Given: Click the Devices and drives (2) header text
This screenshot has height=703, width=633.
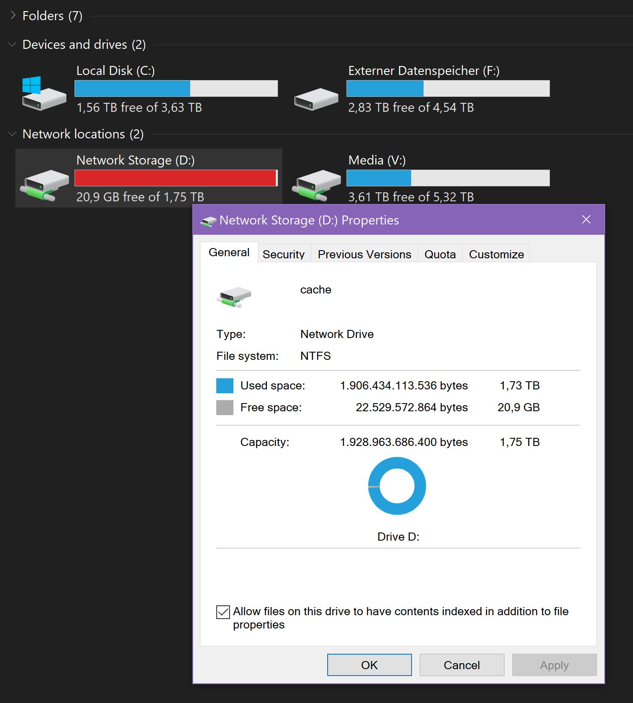Looking at the screenshot, I should (84, 45).
